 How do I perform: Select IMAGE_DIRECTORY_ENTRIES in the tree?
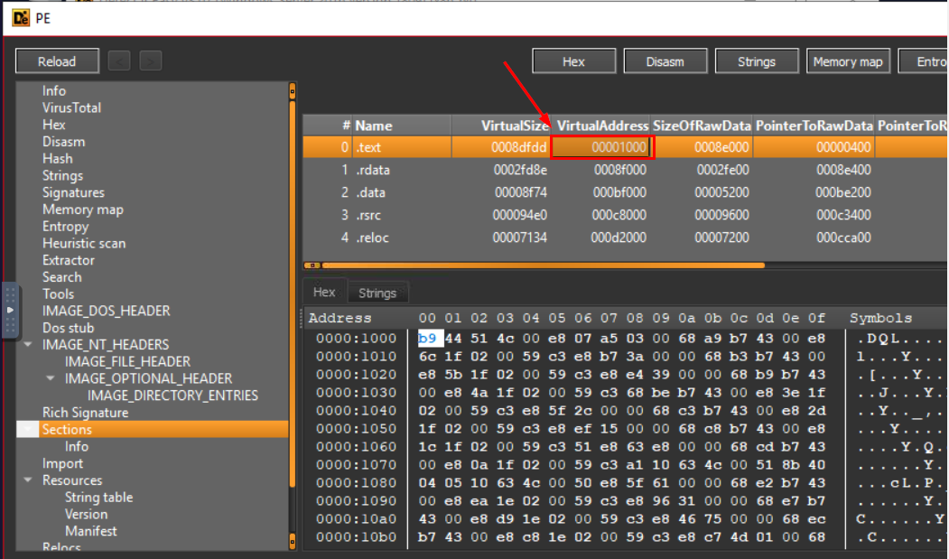click(x=172, y=396)
